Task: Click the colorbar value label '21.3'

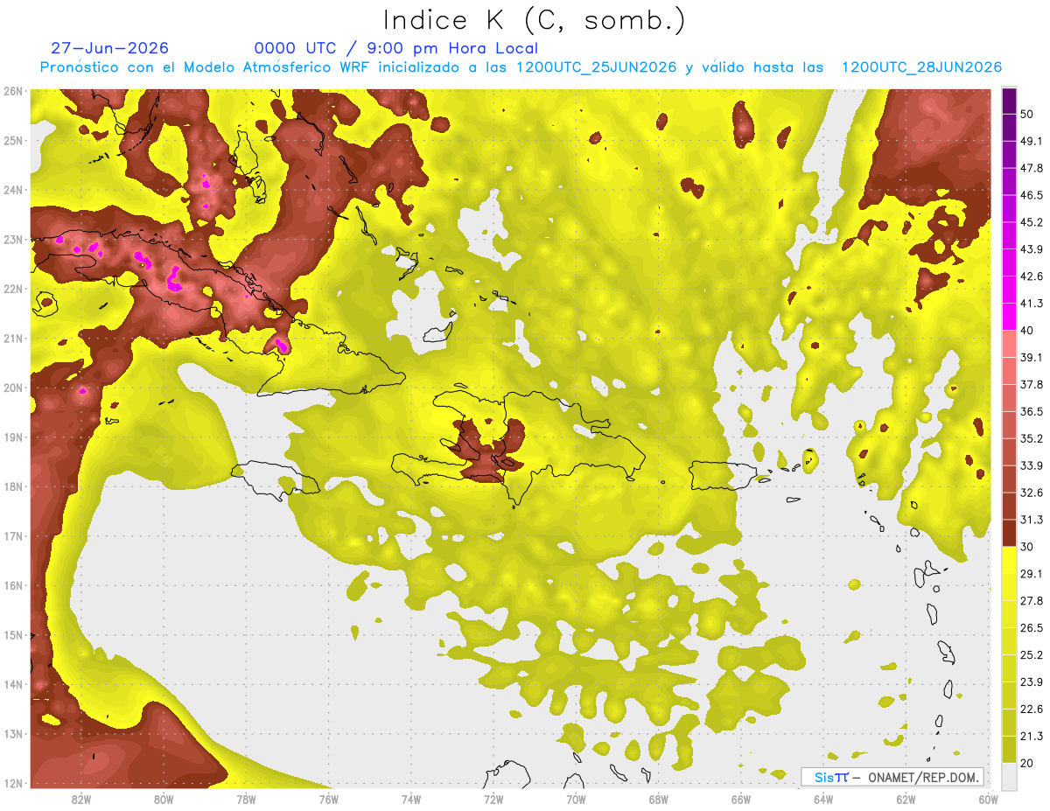Action: 1032,737
